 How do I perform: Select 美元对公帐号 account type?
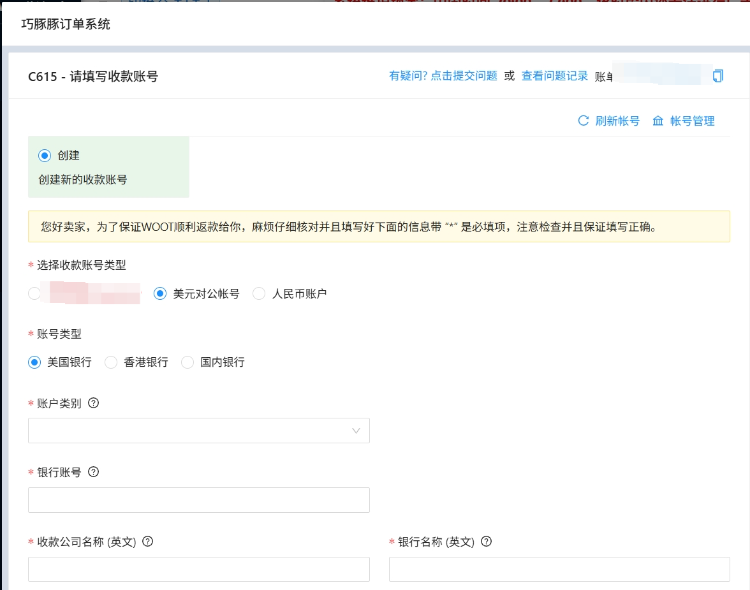pos(160,293)
